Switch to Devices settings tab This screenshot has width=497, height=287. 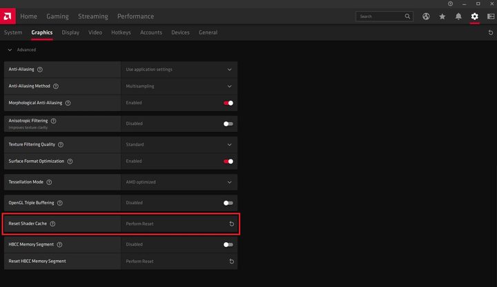(180, 32)
